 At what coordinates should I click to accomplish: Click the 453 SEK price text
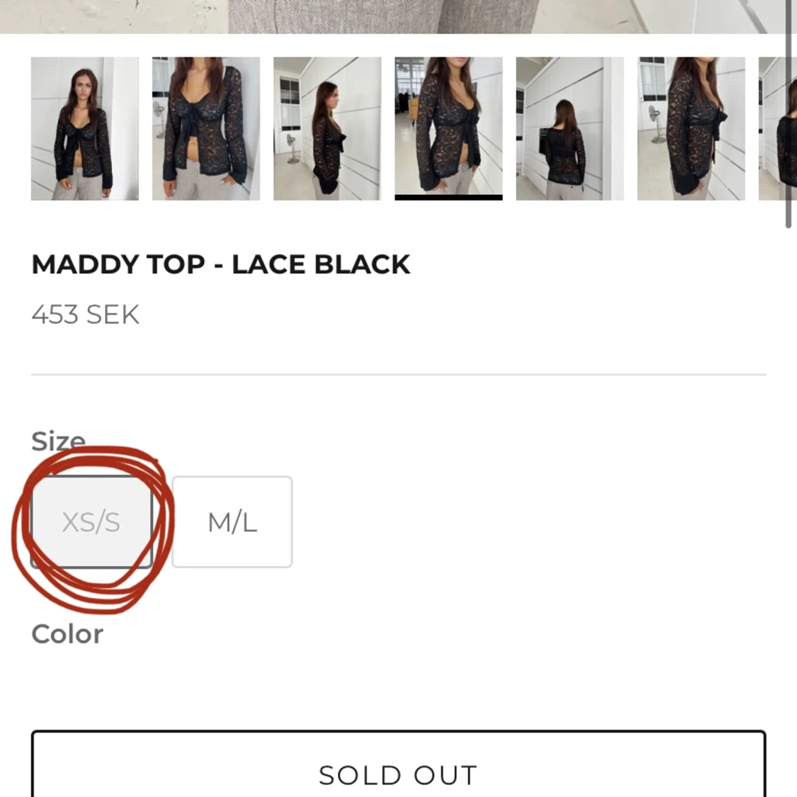[x=86, y=315]
